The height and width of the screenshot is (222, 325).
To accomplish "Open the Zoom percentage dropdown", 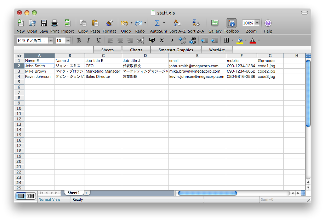I will tap(257, 23).
